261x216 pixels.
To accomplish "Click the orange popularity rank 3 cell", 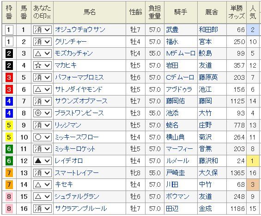I will click(x=253, y=184).
